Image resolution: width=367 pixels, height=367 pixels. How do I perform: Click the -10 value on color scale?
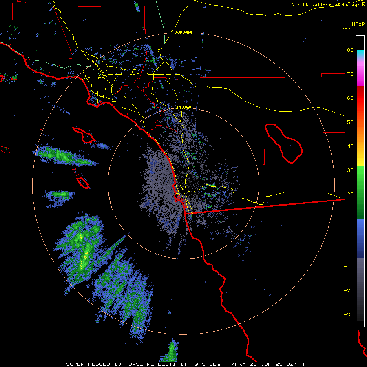[x=349, y=267]
